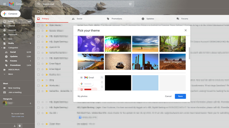Choose the jellyfish theme thumbnail

pyautogui.click(x=90, y=44)
